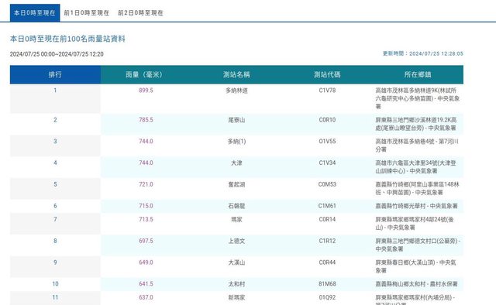The height and width of the screenshot is (305, 496).
Task: Click the 更新時間 timestamp text
Action: [423, 53]
